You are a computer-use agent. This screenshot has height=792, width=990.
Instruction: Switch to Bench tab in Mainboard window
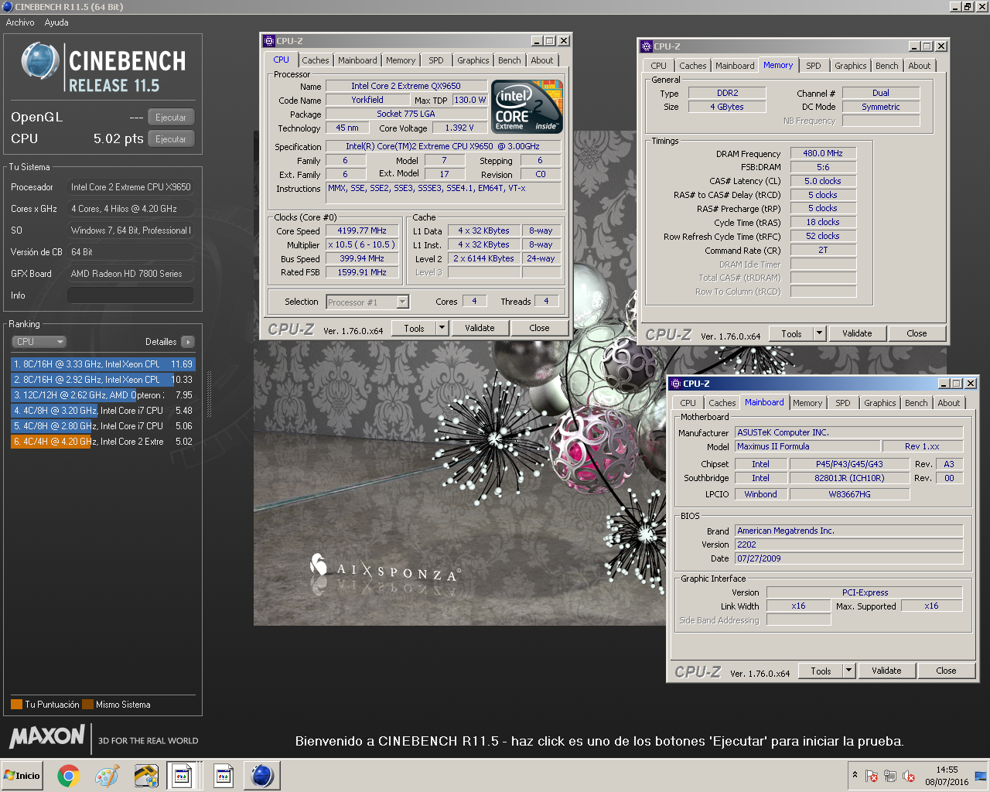pos(916,403)
